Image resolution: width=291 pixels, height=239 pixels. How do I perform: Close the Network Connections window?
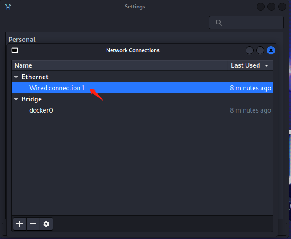click(271, 50)
